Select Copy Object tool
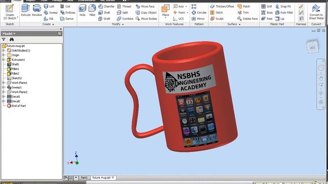The image size is (328, 184). point(146,12)
